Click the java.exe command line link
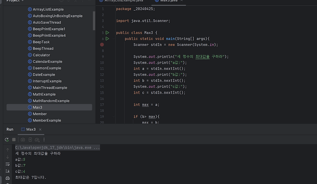 (57, 148)
